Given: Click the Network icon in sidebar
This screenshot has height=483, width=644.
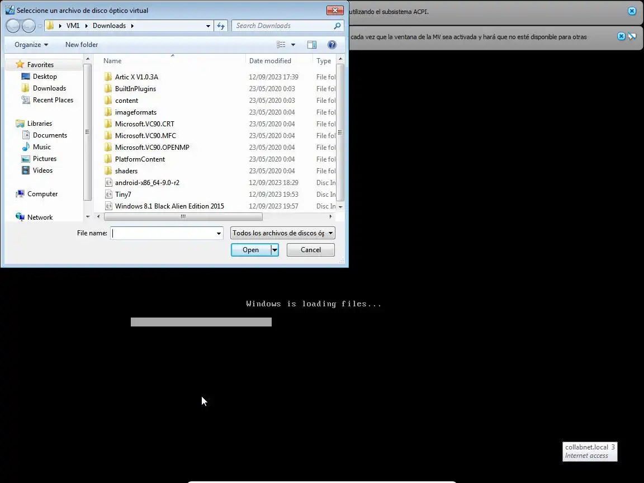Looking at the screenshot, I should 20,217.
